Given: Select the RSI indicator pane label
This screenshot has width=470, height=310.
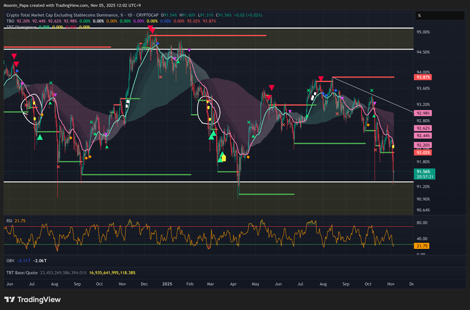Looking at the screenshot, I should (x=9, y=220).
